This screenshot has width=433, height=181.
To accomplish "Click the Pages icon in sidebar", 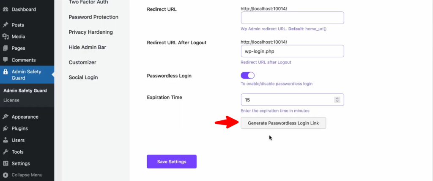I will (5, 48).
